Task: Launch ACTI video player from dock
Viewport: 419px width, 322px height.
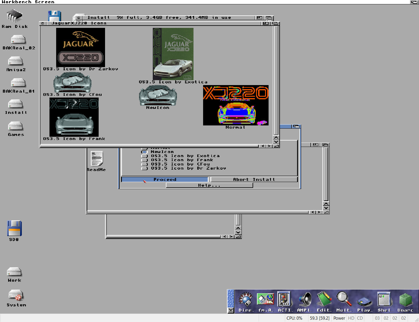Action: click(284, 299)
